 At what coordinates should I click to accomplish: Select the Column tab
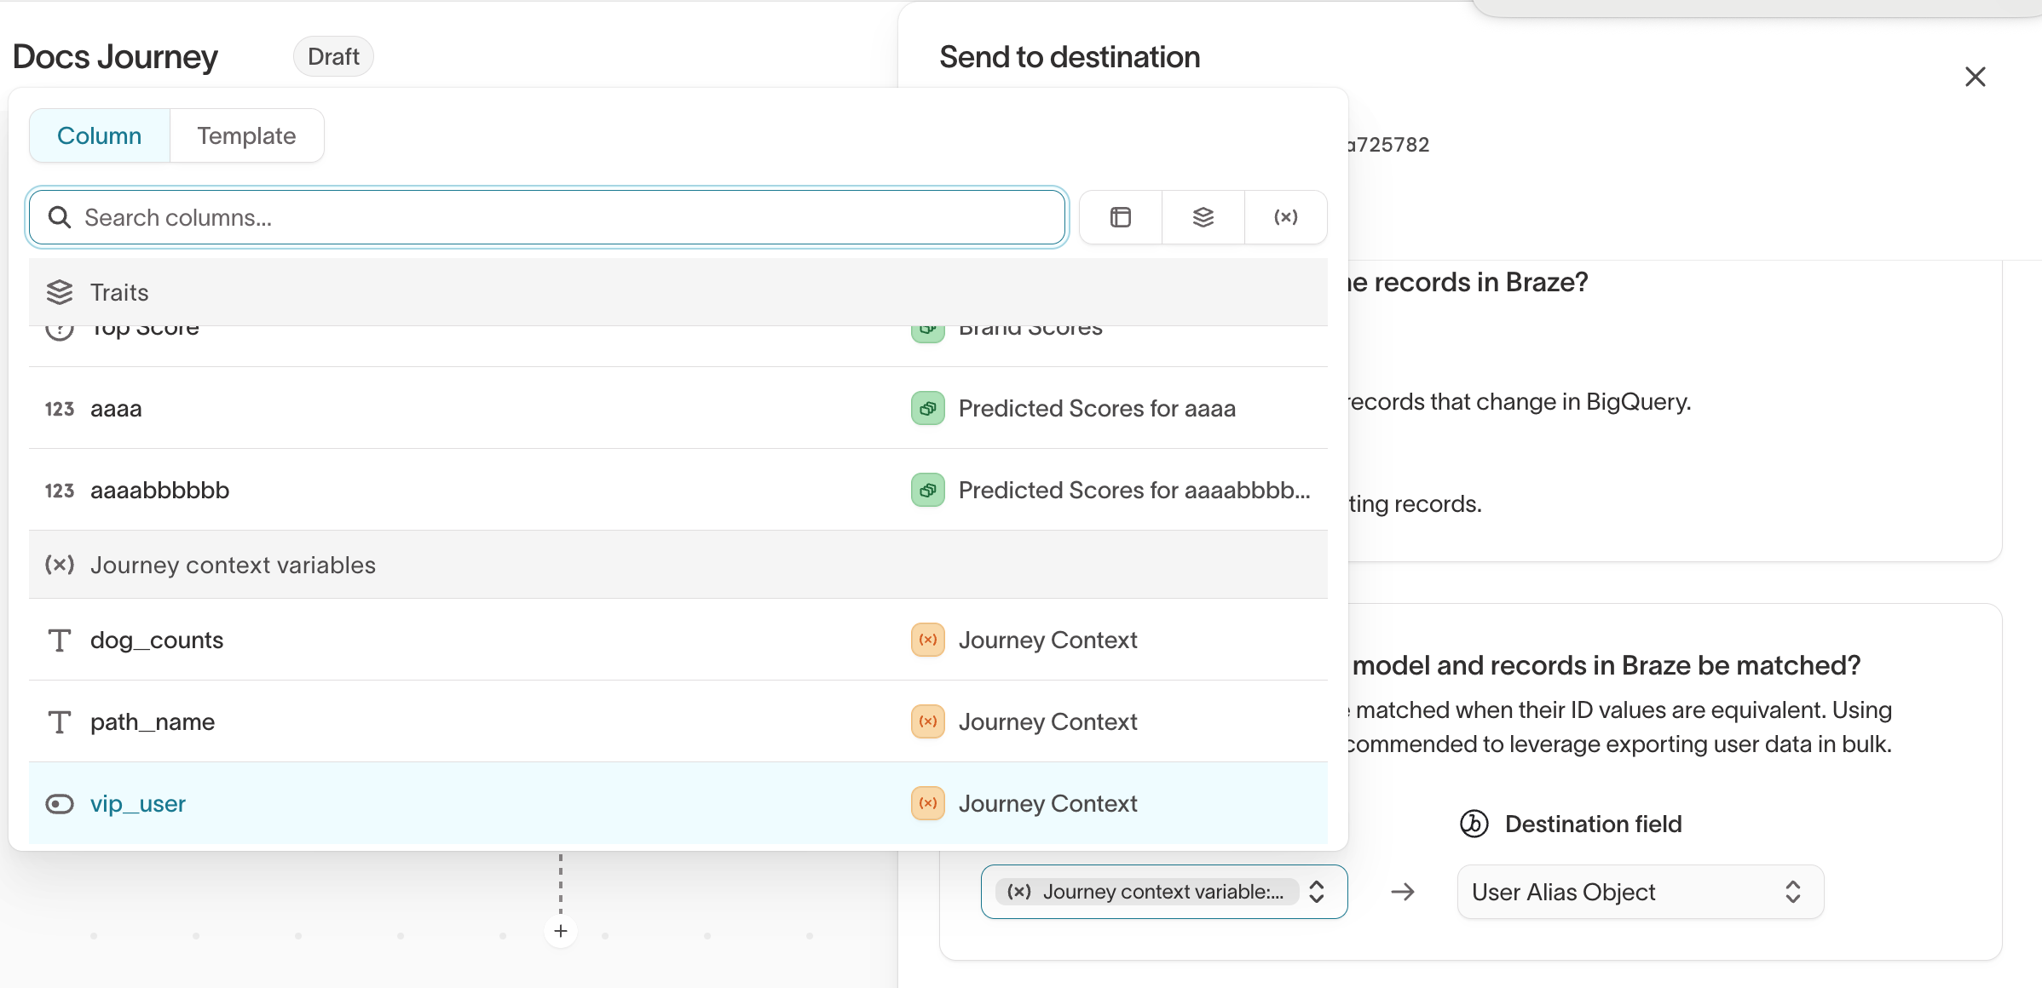click(x=99, y=135)
